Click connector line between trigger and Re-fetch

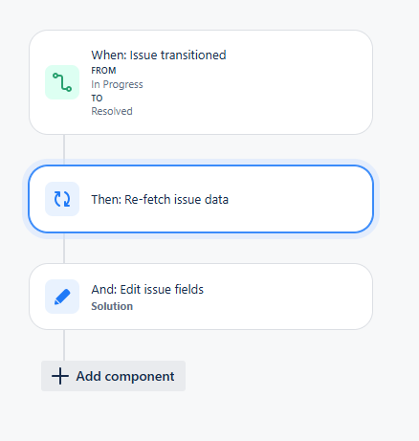pyautogui.click(x=64, y=149)
